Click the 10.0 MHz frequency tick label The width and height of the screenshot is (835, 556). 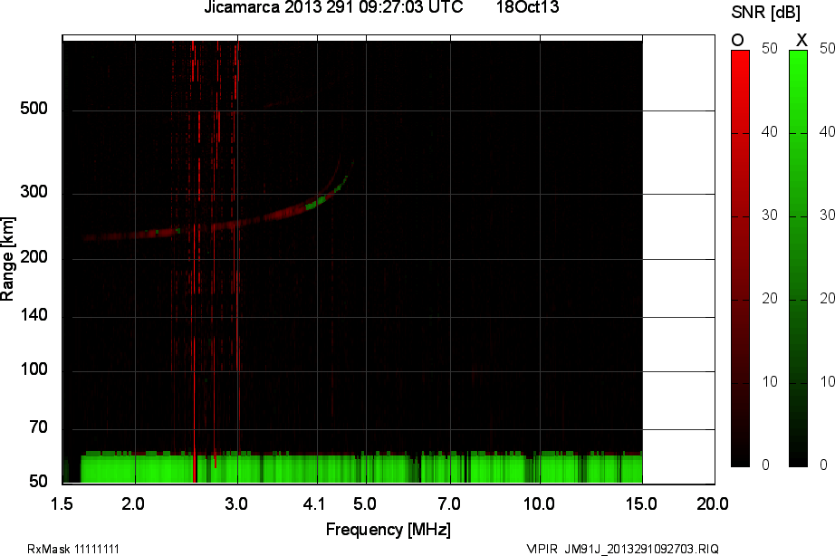click(x=539, y=503)
